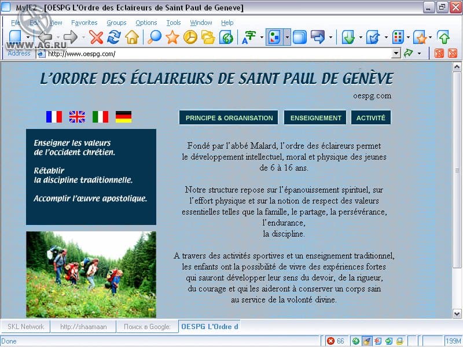Open the Favorites menu
This screenshot has height=347, width=463.
pos(84,23)
